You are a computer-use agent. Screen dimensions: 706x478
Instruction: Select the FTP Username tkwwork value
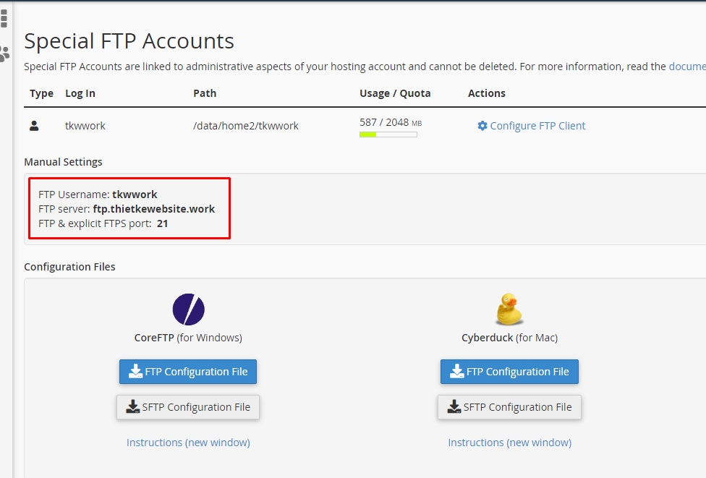pyautogui.click(x=135, y=195)
